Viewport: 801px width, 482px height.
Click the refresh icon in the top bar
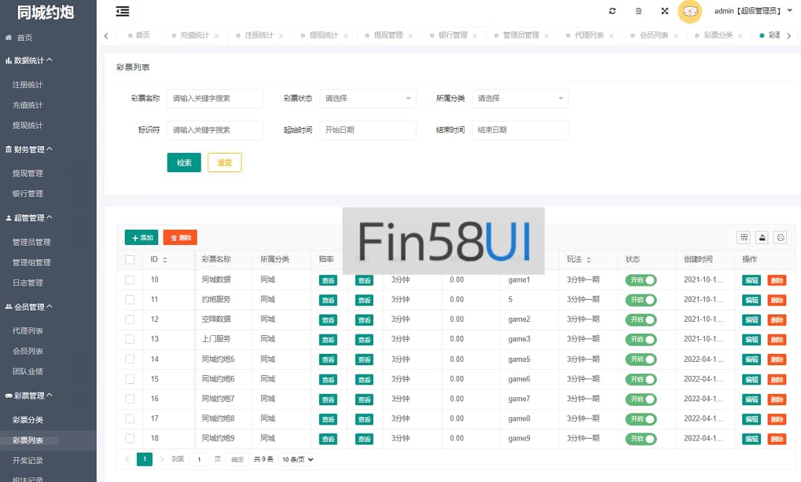pyautogui.click(x=612, y=11)
